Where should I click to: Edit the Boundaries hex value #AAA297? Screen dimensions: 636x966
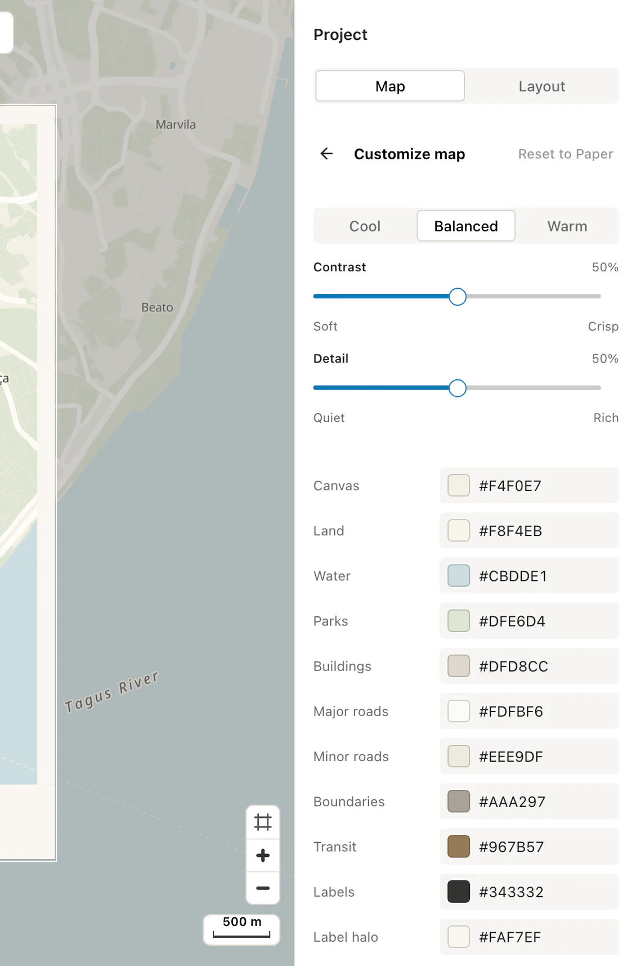pyautogui.click(x=512, y=802)
